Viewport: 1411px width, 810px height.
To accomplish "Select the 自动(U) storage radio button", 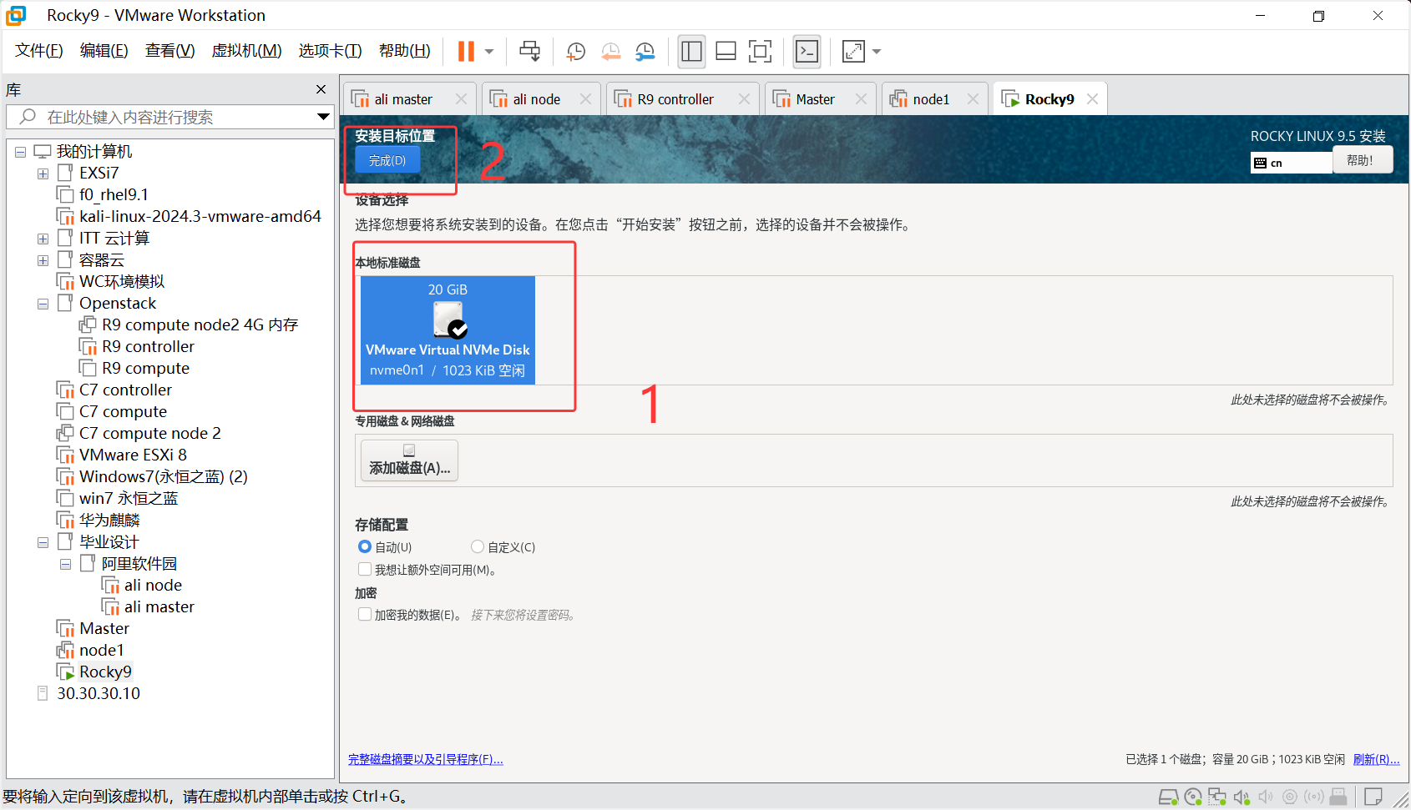I will tap(365, 546).
